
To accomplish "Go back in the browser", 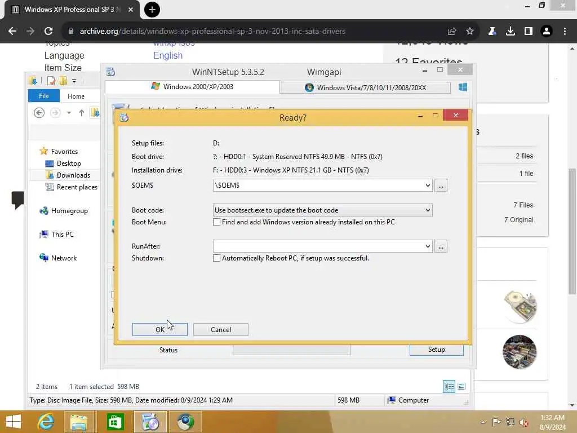I will (x=12, y=32).
